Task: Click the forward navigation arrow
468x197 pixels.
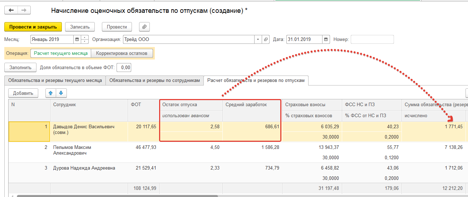Action: coord(24,10)
